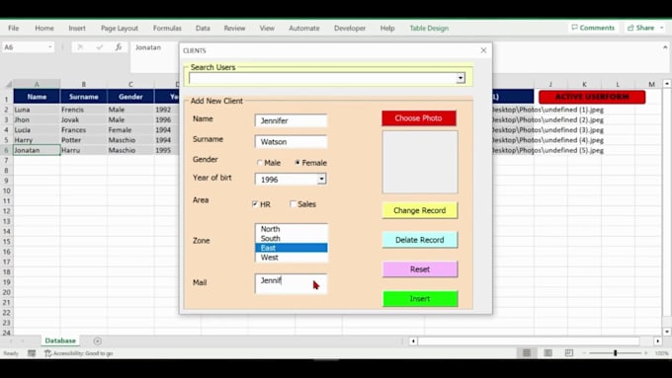Open the Automate tab
Image resolution: width=672 pixels, height=378 pixels.
coord(303,29)
